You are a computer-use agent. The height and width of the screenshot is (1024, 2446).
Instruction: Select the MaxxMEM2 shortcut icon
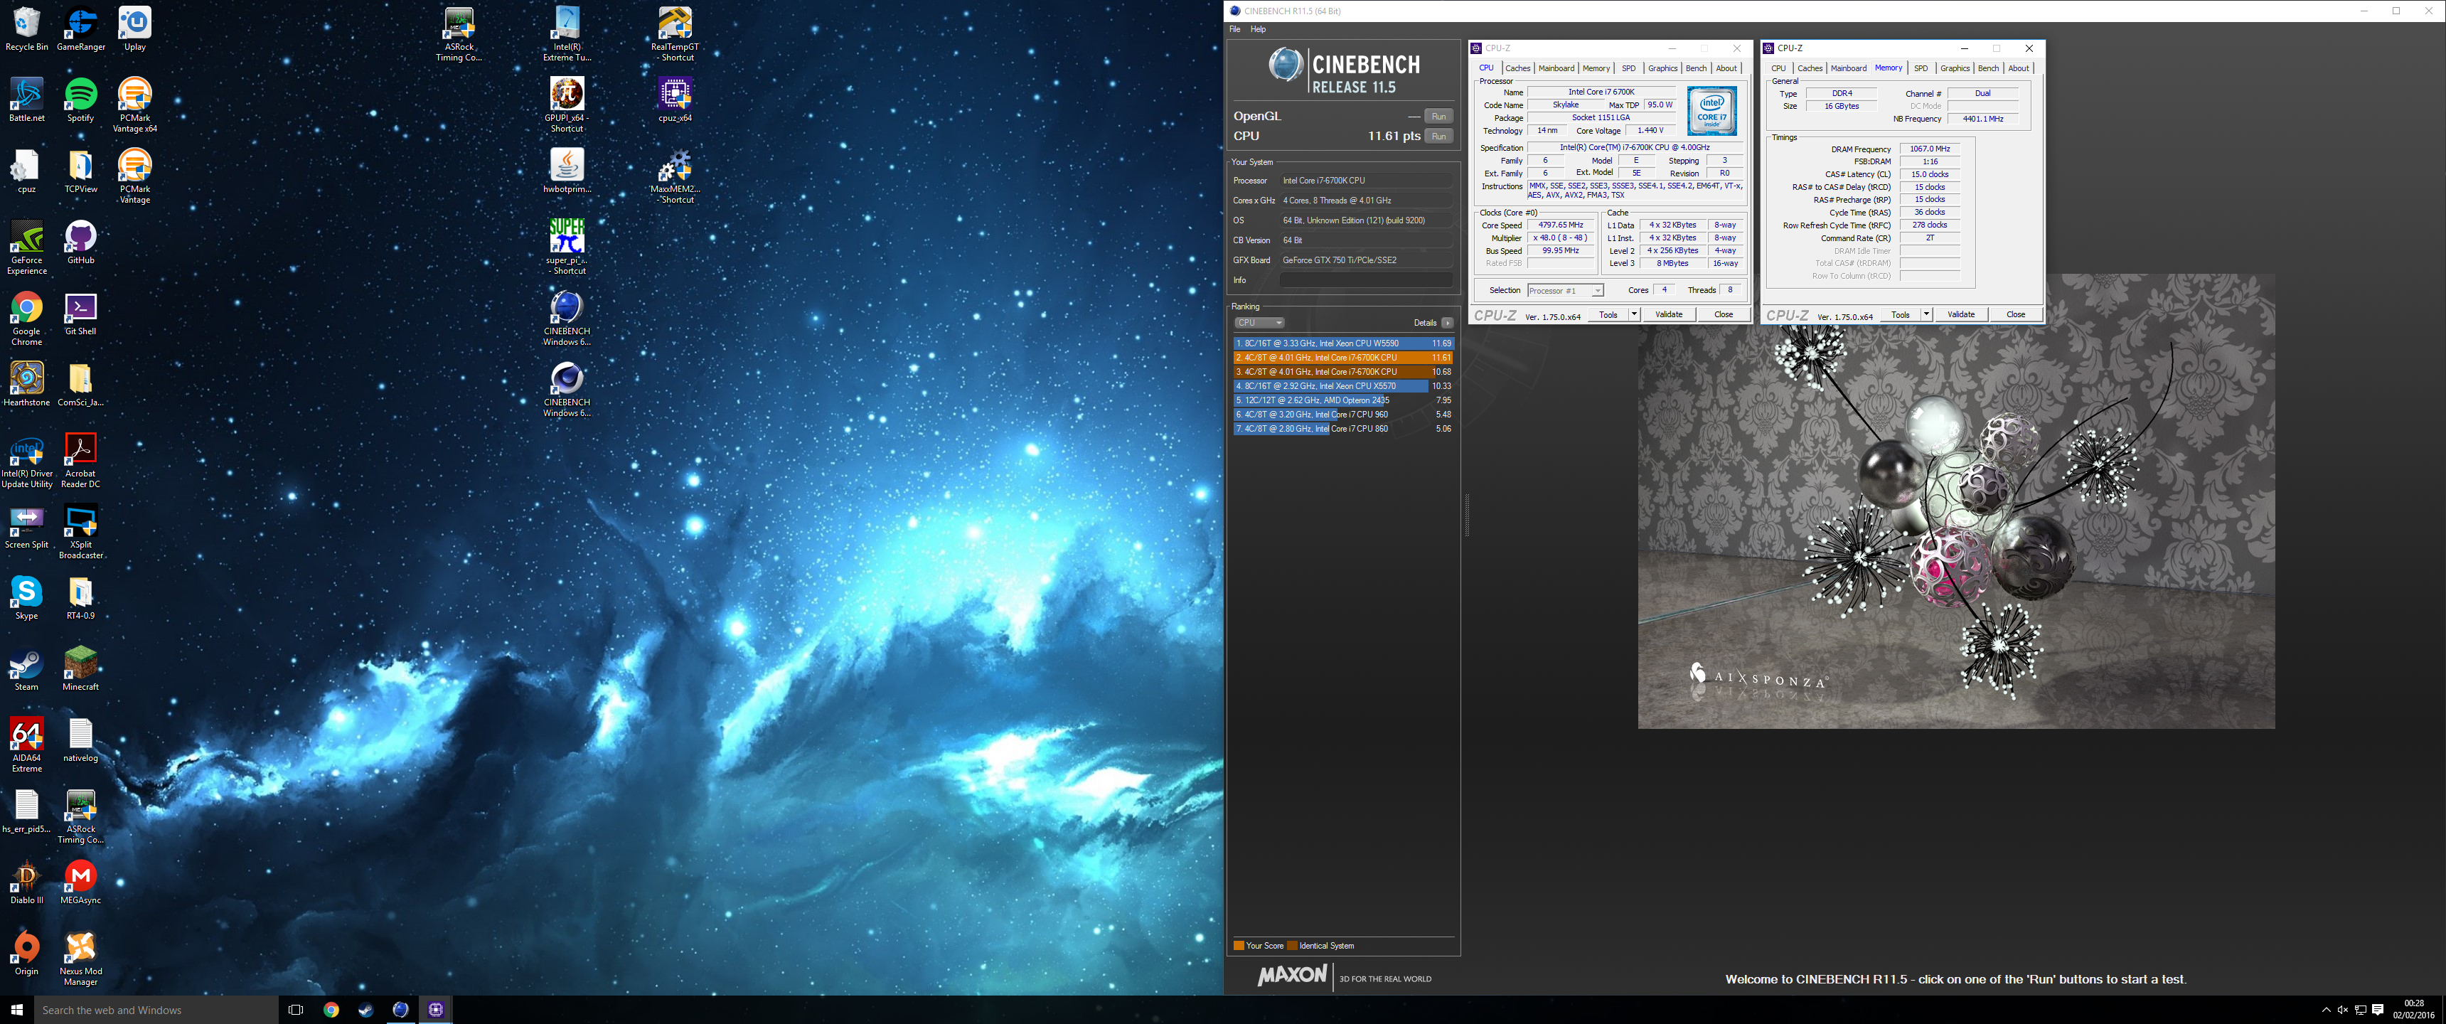tap(675, 176)
